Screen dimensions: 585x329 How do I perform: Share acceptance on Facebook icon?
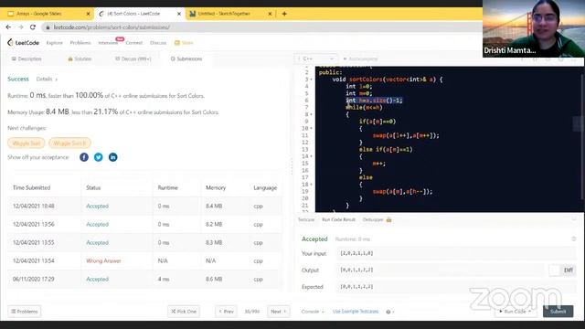pos(84,157)
